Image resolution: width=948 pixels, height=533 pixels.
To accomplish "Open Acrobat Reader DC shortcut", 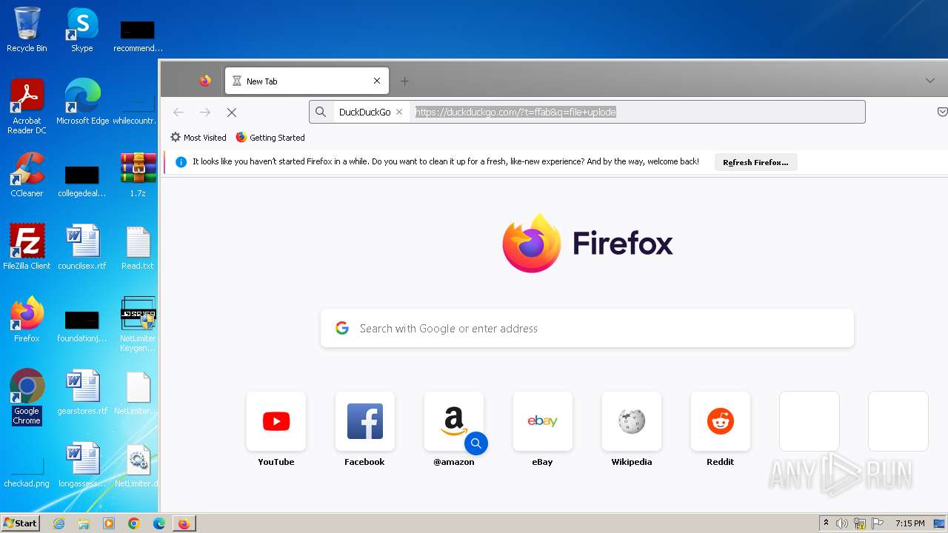I will pyautogui.click(x=27, y=106).
